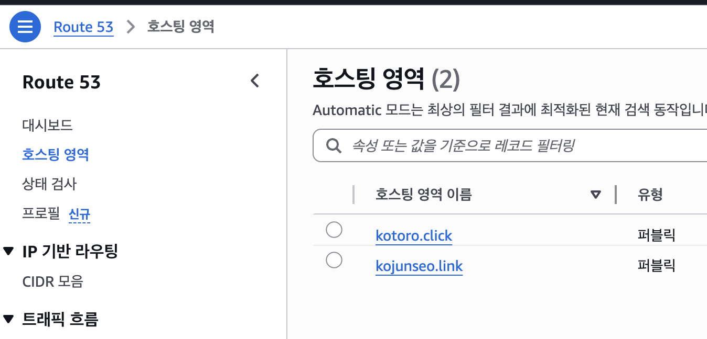The height and width of the screenshot is (339, 707).
Task: Collapse the IP 기반 라우팅 section
Action: click(8, 252)
